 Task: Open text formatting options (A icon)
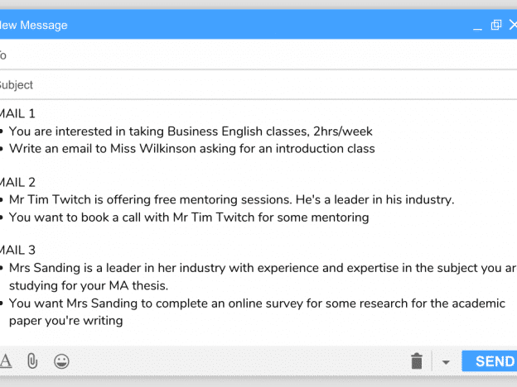[6, 361]
